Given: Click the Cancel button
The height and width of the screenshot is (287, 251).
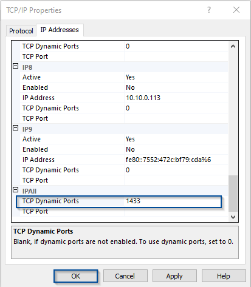Looking at the screenshot, I should (x=125, y=276).
